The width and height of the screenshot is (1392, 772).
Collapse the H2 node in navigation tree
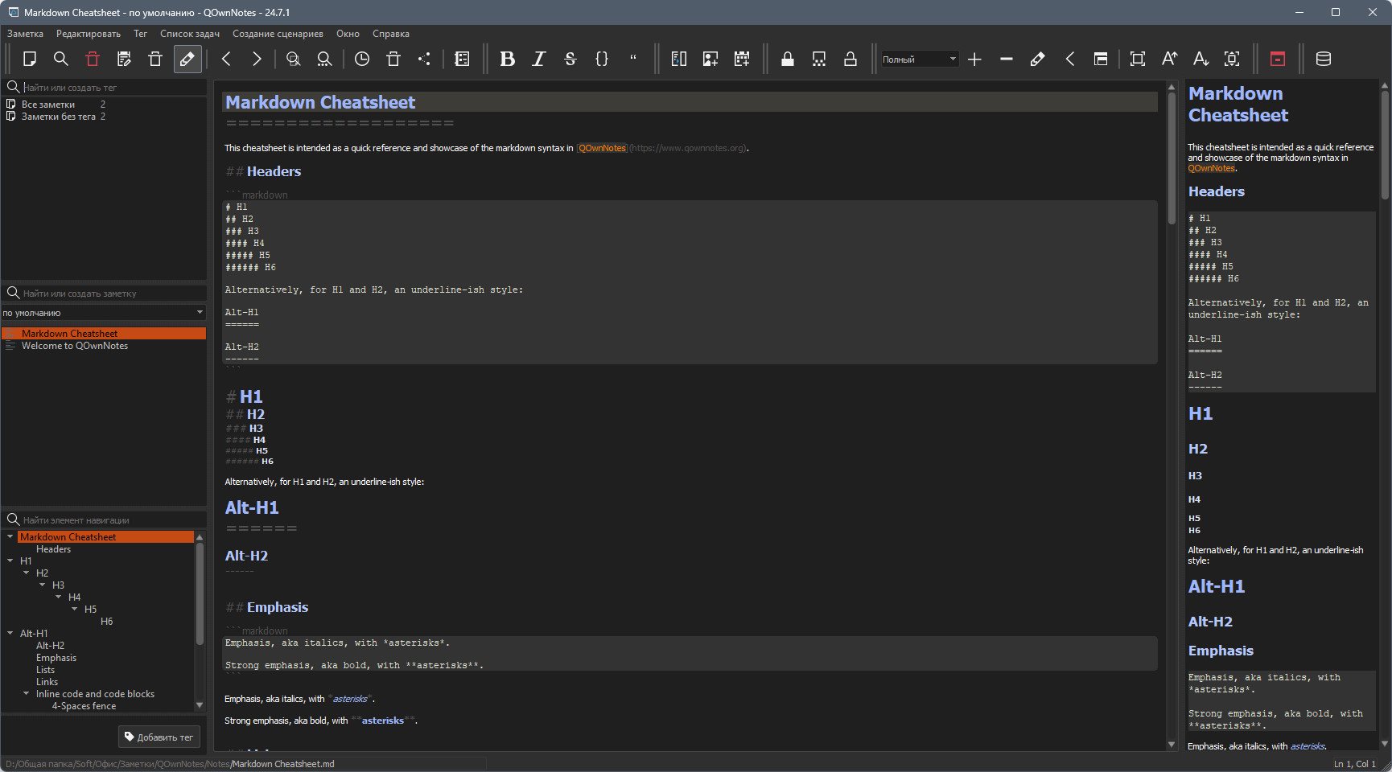click(x=26, y=573)
